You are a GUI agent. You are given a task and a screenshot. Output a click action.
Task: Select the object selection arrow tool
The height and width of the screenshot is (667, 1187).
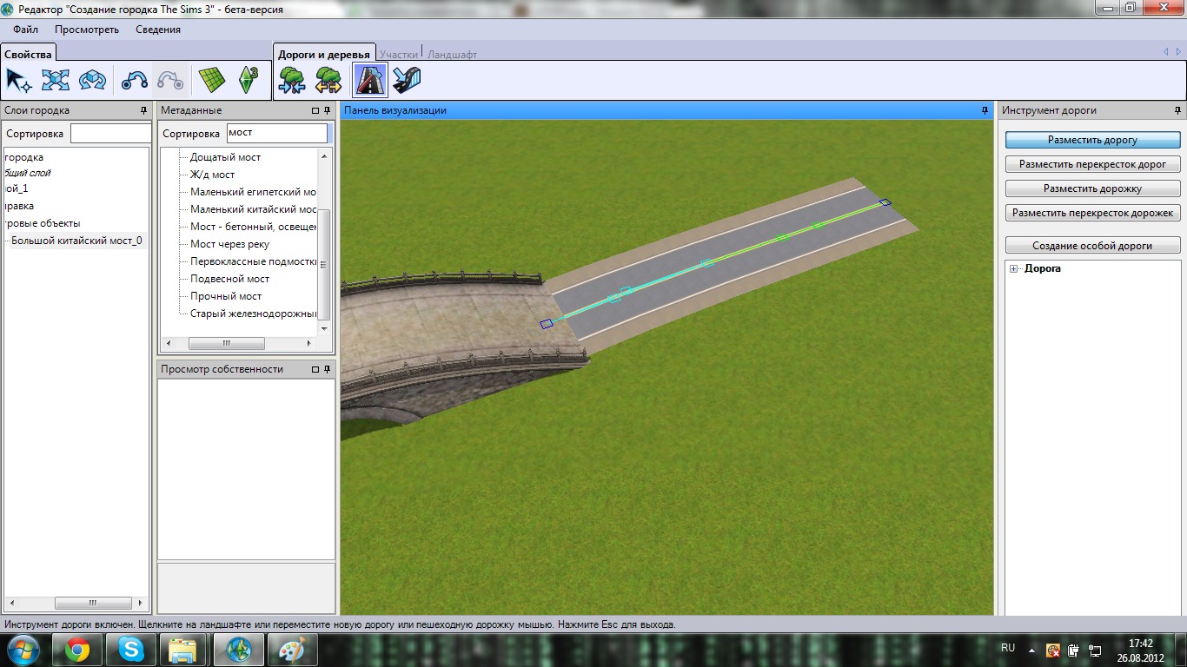pos(18,81)
